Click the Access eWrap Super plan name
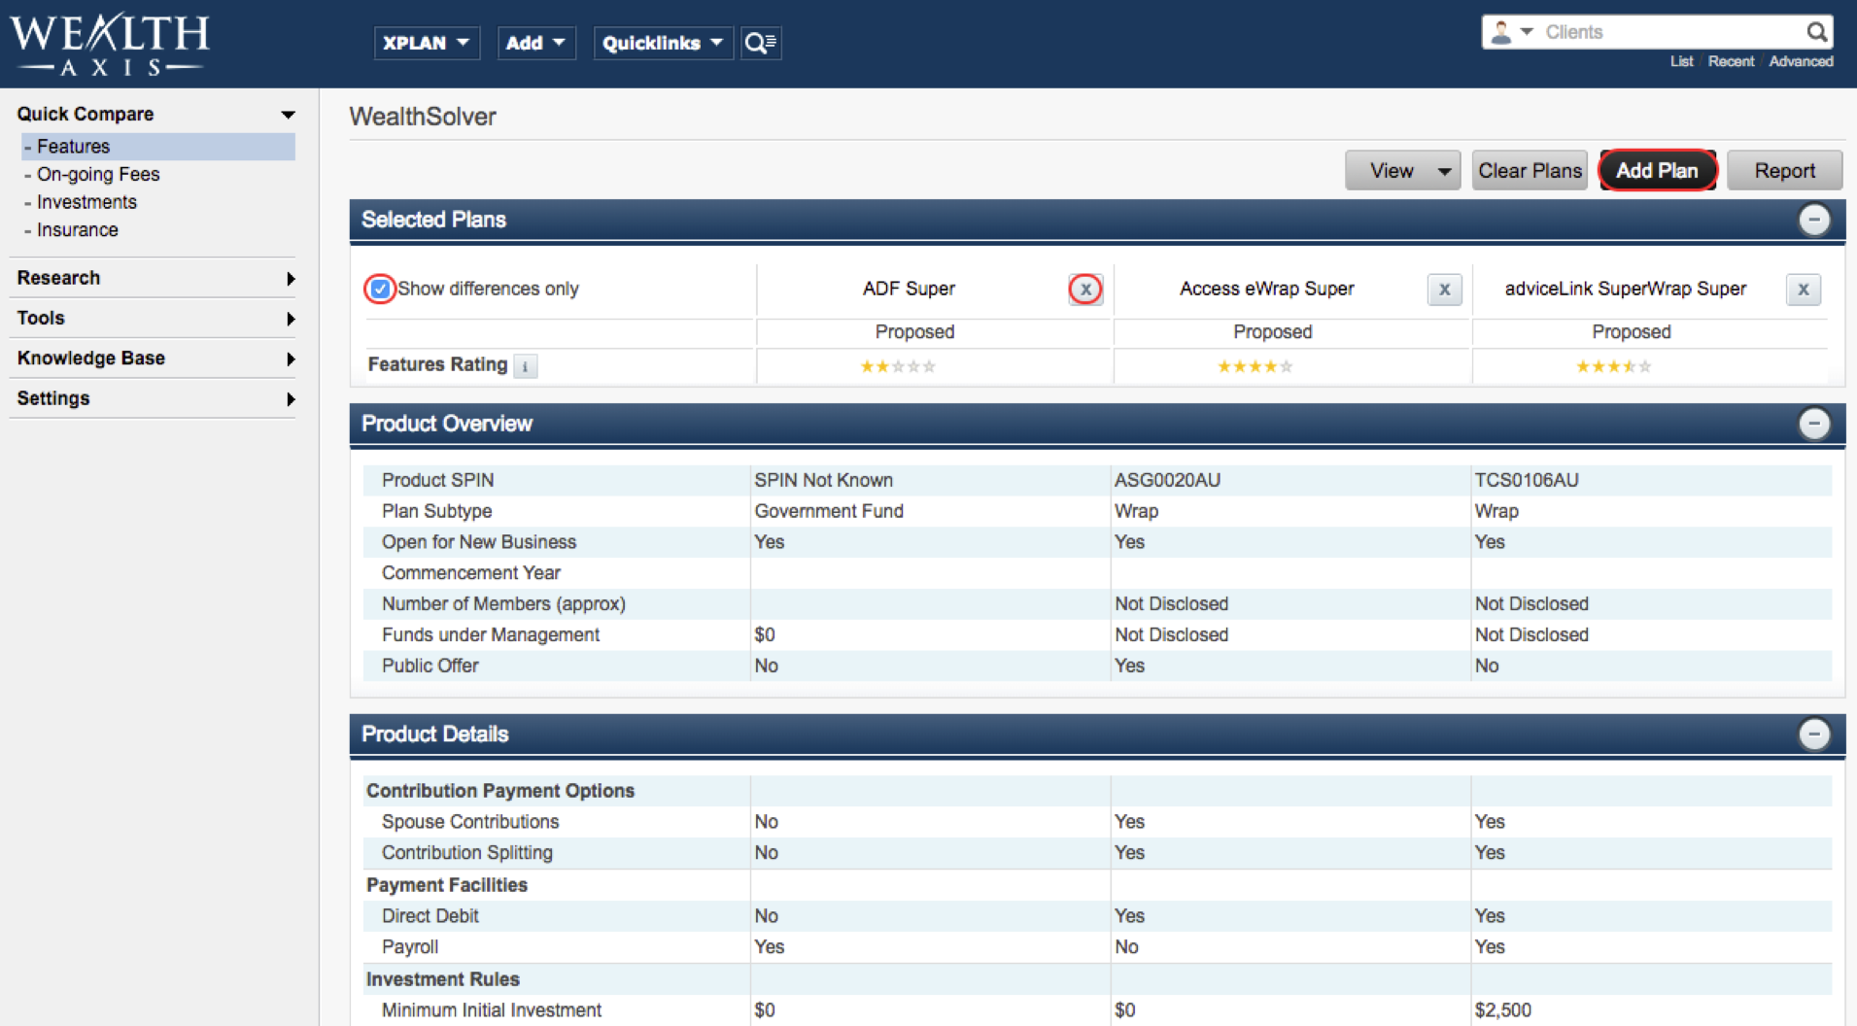 coord(1266,289)
